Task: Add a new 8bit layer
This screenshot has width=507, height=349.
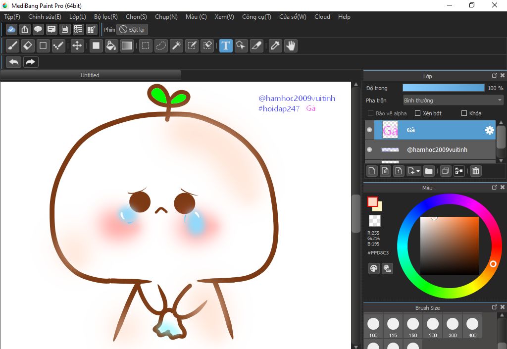Action: pos(385,171)
